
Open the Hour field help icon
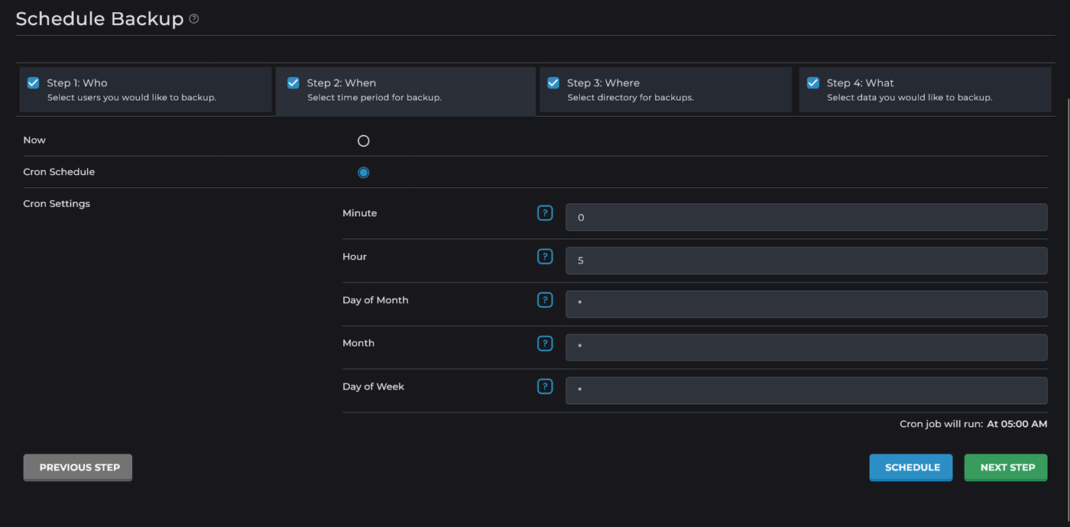click(x=545, y=257)
